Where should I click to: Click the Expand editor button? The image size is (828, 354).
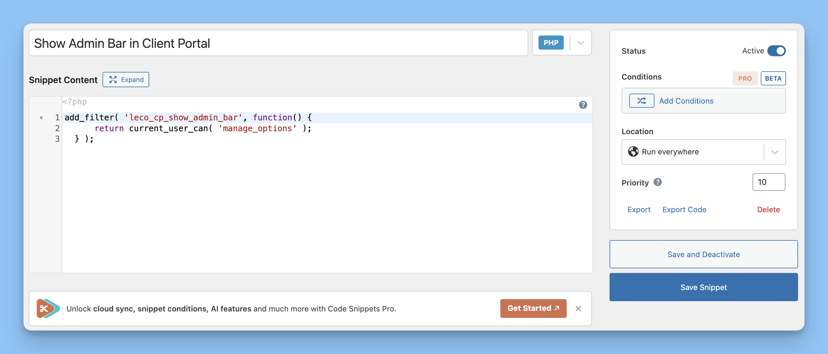coord(126,80)
